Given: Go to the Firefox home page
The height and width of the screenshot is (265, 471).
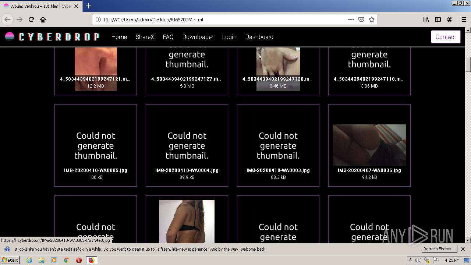Looking at the screenshot, I should pos(43,20).
